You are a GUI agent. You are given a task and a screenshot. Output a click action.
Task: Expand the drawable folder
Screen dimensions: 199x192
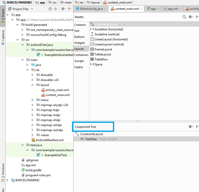32,75
